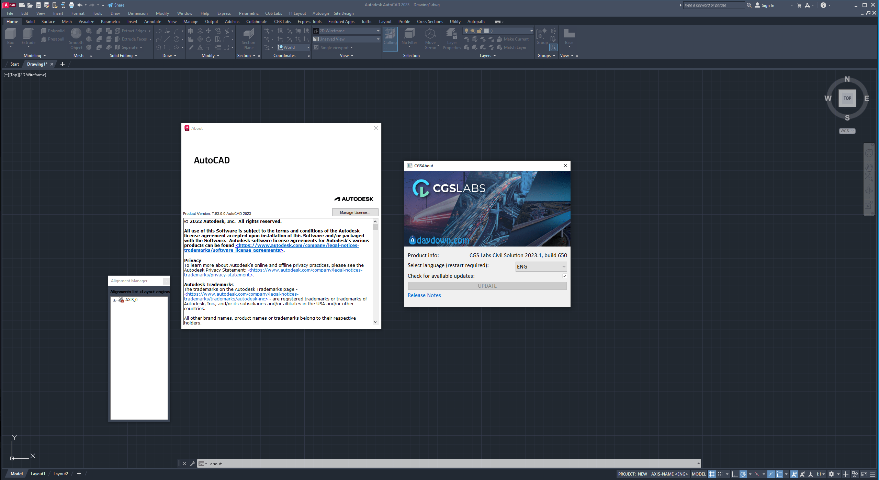Image resolution: width=879 pixels, height=480 pixels.
Task: Toggle the drawing grid display in status bar
Action: pos(712,474)
